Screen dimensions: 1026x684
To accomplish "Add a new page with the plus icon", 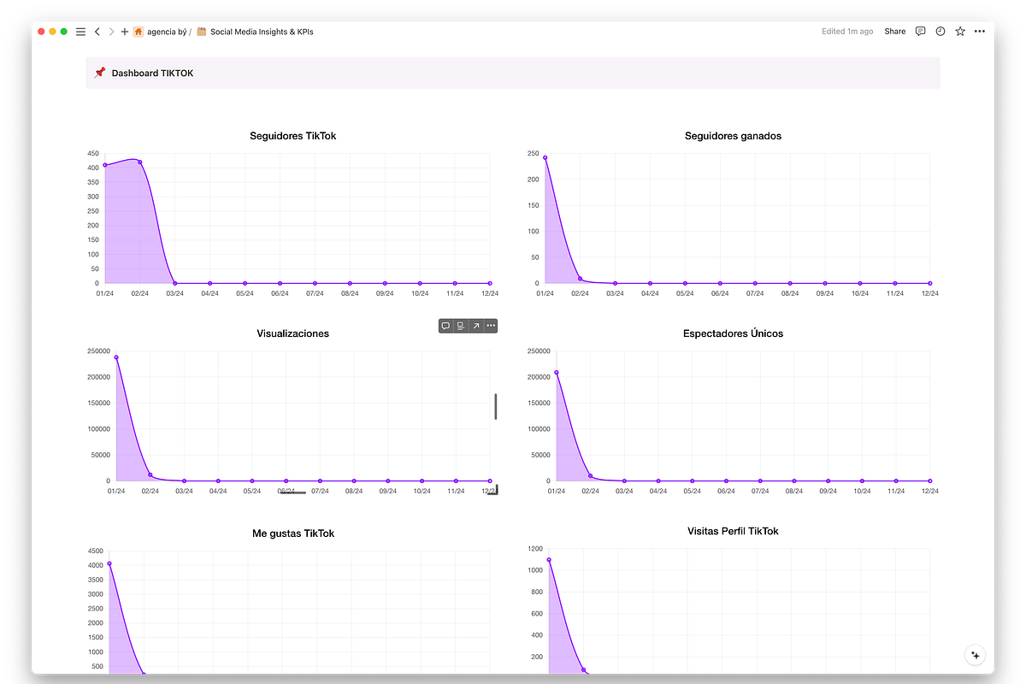I will coord(125,32).
